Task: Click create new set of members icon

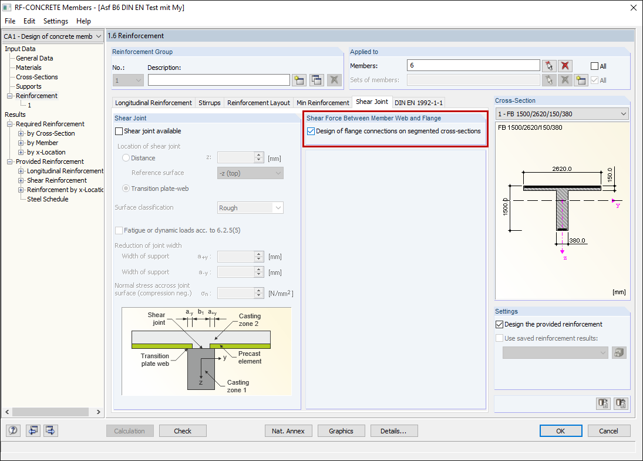Action: tap(581, 80)
